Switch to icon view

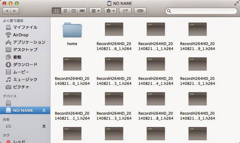[56, 11]
